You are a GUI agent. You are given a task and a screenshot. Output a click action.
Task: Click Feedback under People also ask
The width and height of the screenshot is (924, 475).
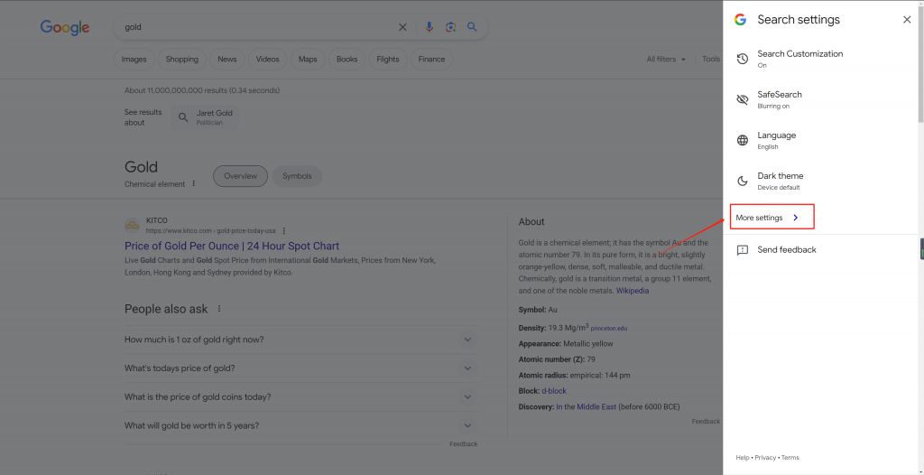(463, 443)
